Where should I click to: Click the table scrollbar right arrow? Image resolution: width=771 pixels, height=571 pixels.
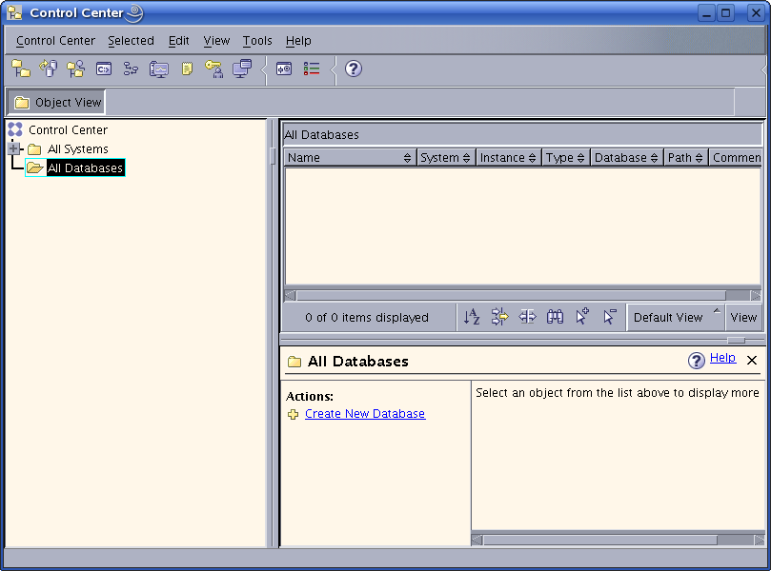point(756,295)
